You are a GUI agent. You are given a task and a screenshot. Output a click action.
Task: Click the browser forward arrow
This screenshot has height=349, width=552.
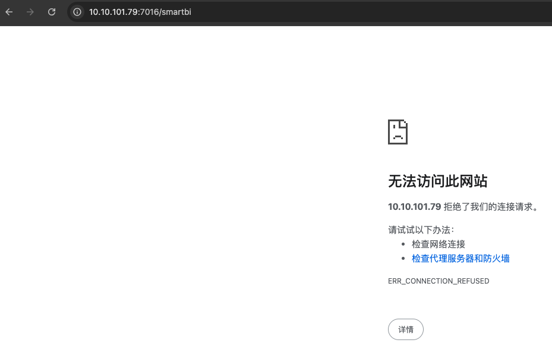click(30, 12)
